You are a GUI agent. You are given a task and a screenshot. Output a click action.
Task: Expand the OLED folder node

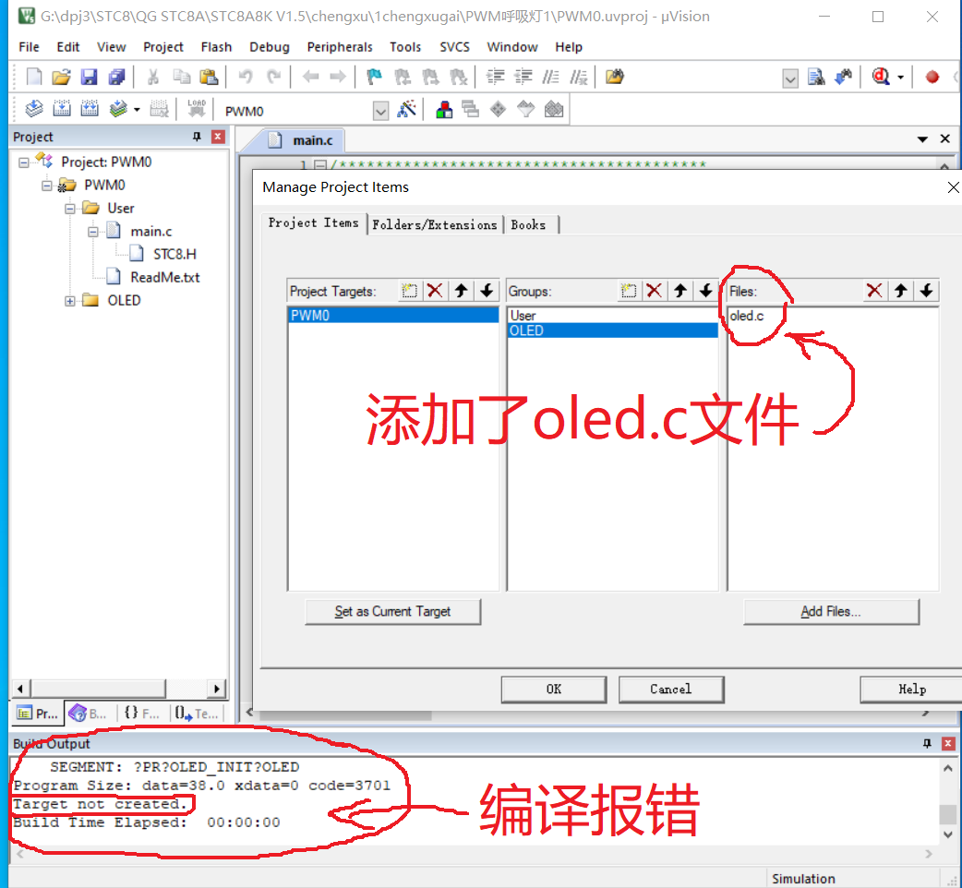pos(70,301)
